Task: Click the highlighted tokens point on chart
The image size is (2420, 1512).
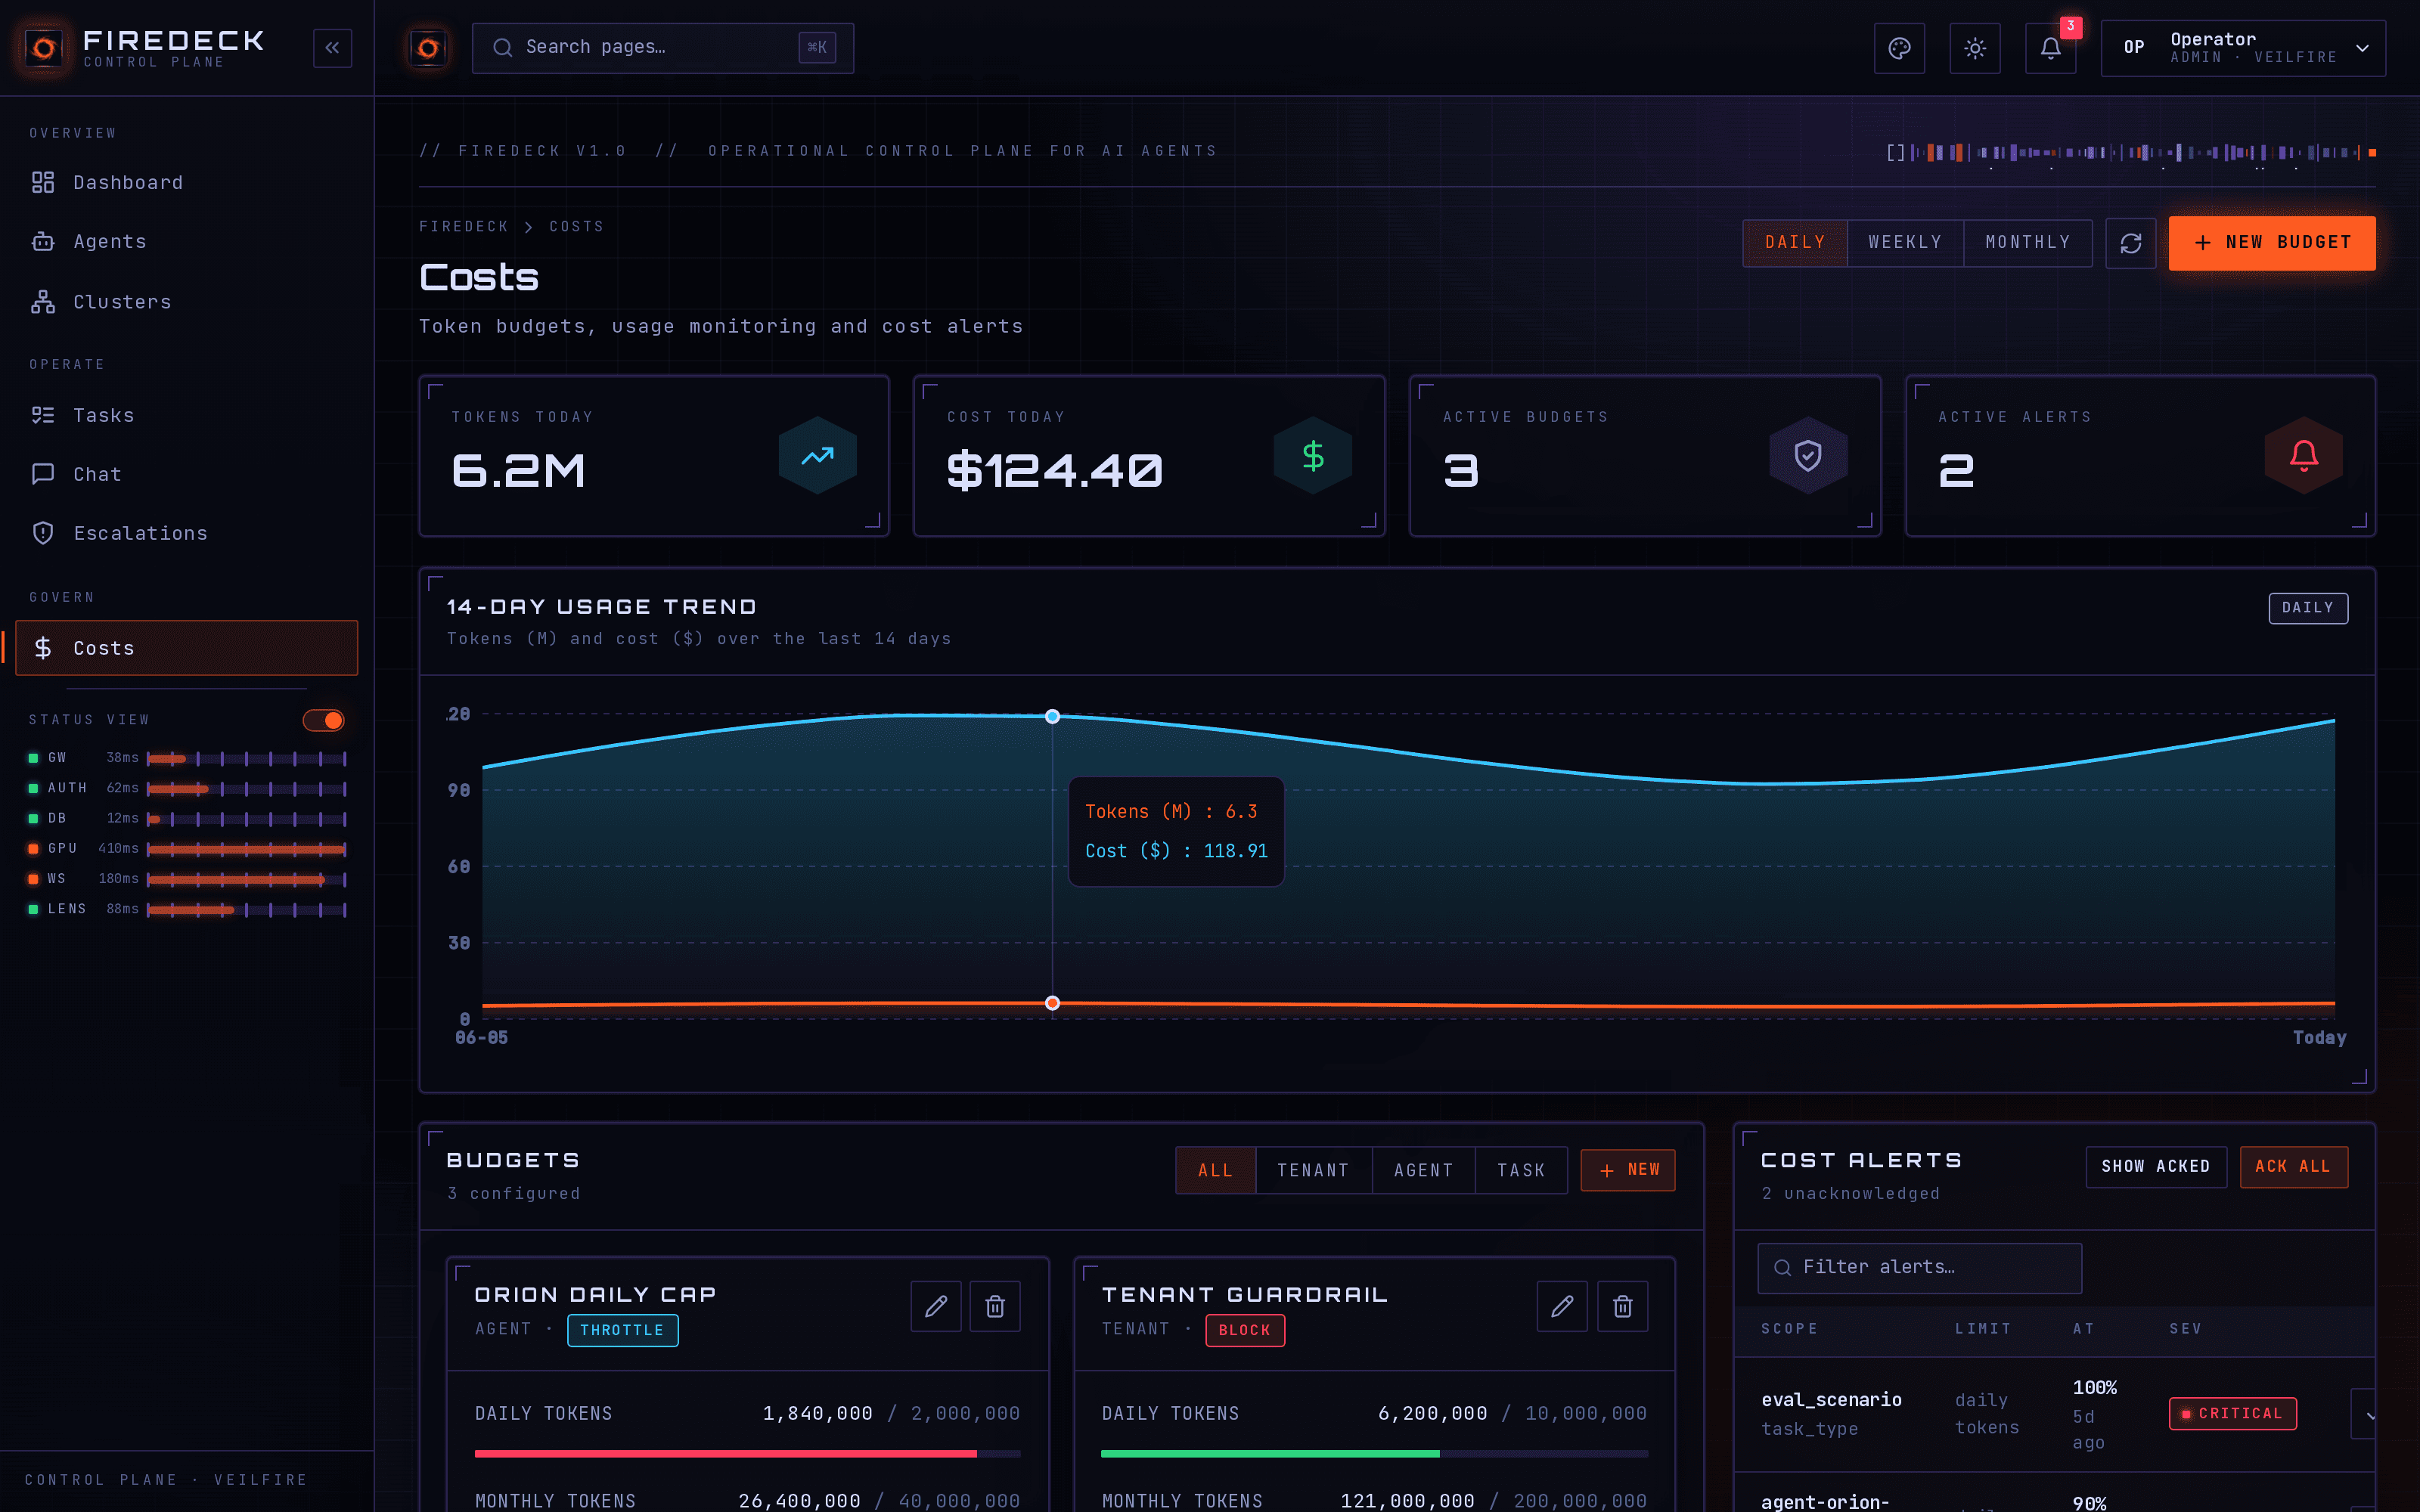Action: click(x=1052, y=716)
